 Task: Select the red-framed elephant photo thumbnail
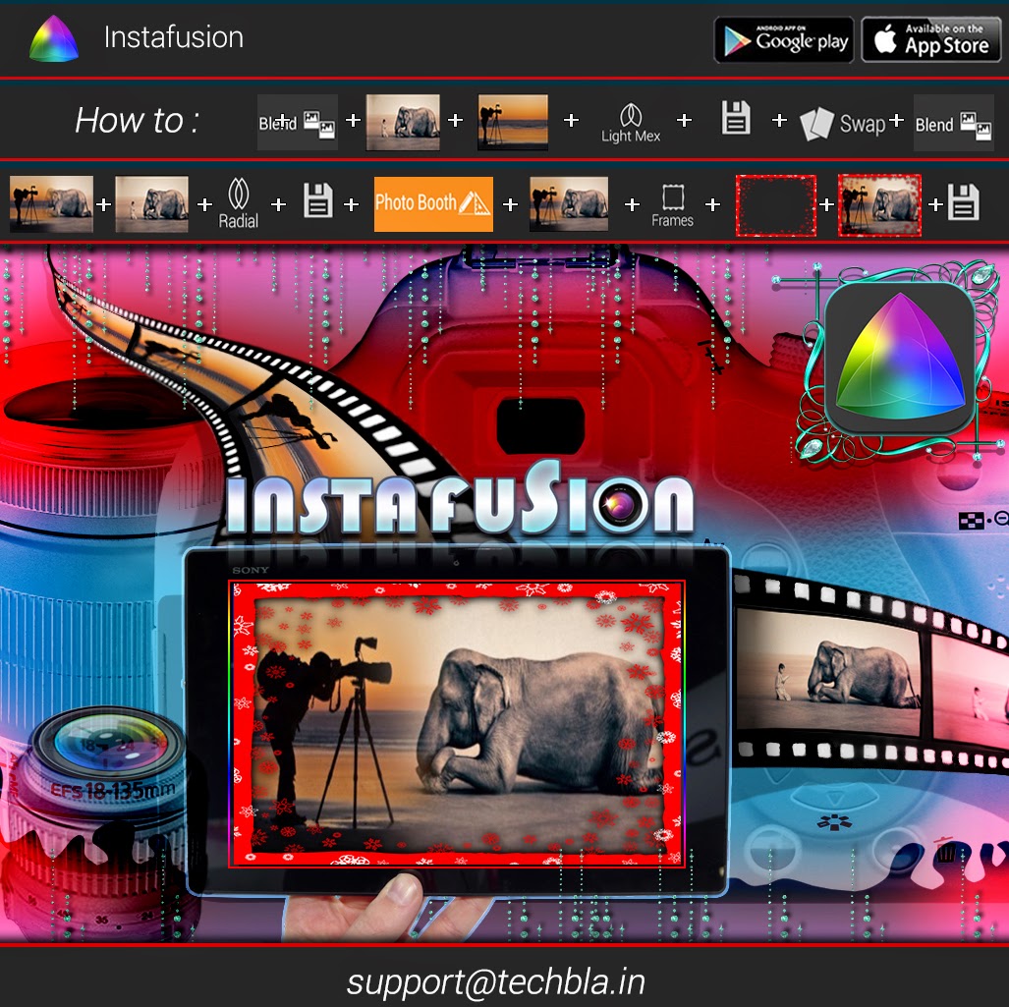pos(879,205)
